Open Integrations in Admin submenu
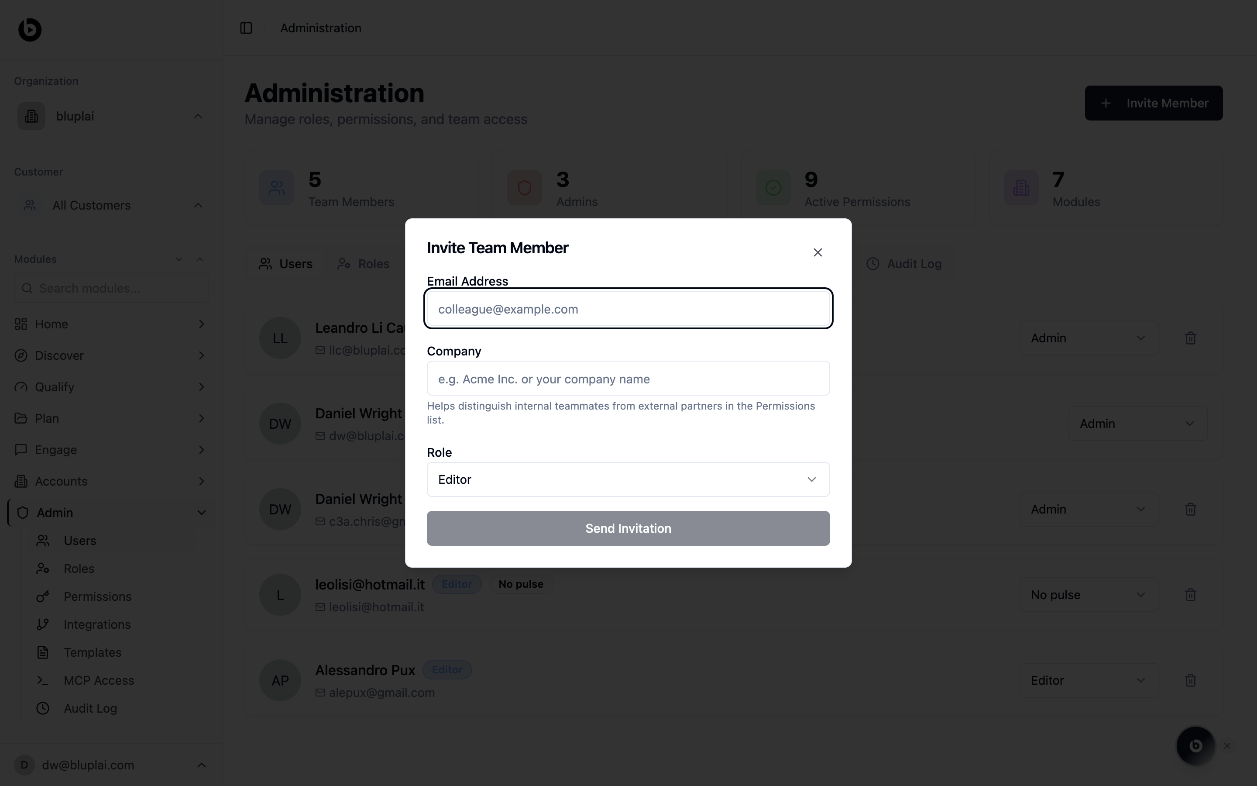 [97, 624]
